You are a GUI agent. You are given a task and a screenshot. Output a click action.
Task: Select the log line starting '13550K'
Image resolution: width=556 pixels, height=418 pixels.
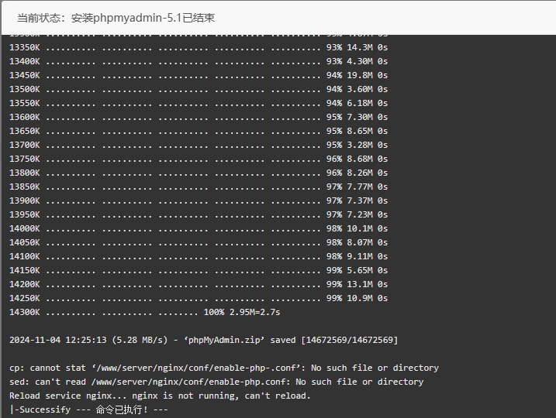[199, 103]
